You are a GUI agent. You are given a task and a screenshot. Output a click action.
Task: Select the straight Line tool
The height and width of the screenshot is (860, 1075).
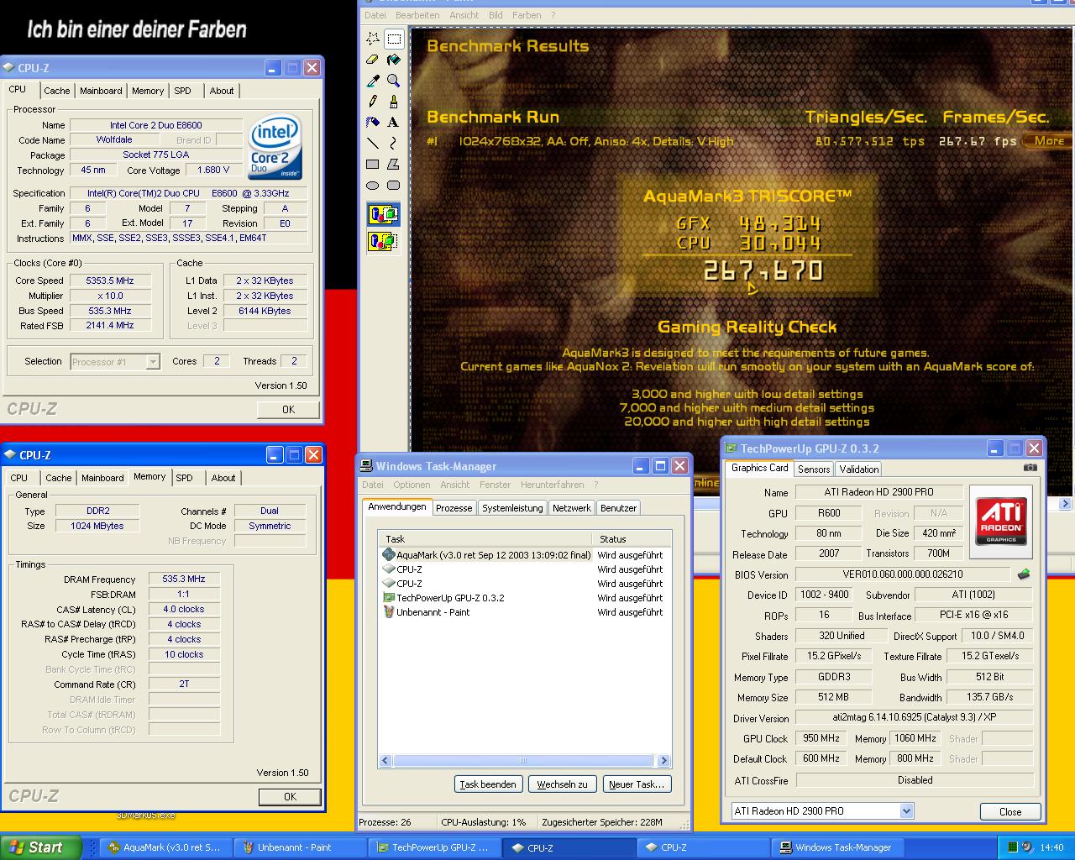(x=373, y=144)
